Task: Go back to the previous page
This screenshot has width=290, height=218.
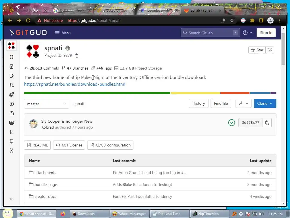Action: [10, 20]
